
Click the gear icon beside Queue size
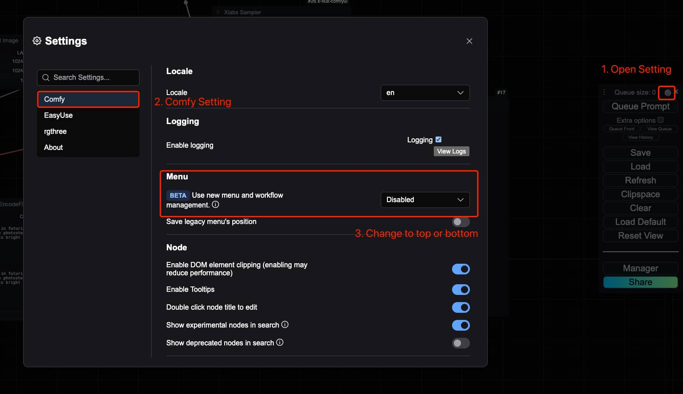click(x=667, y=92)
